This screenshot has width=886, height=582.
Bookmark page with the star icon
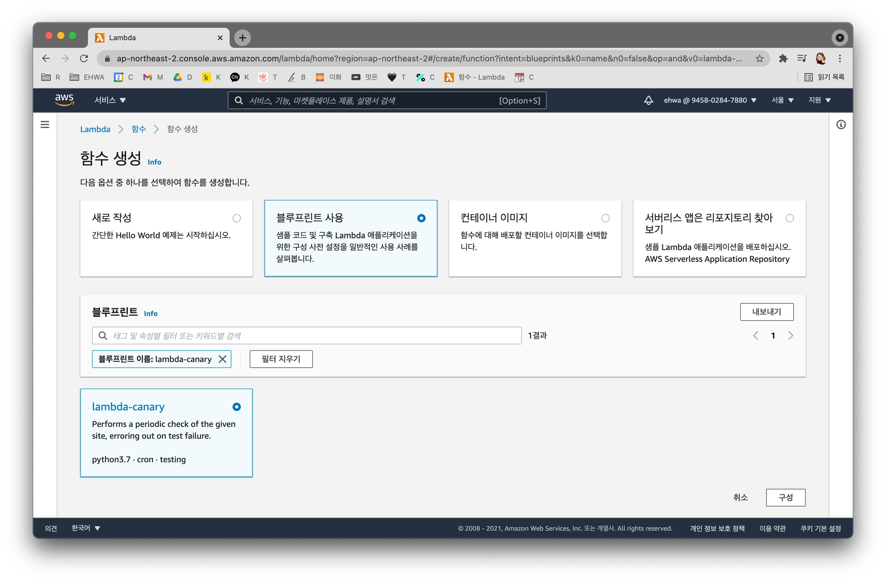[759, 58]
